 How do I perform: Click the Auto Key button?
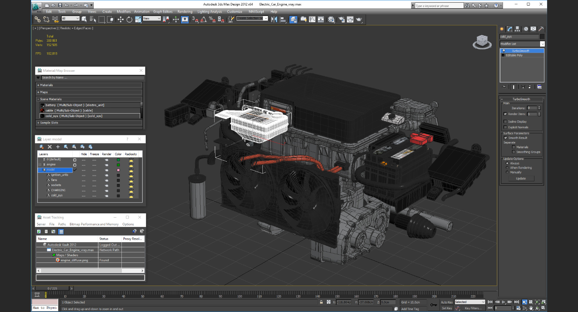(447, 302)
